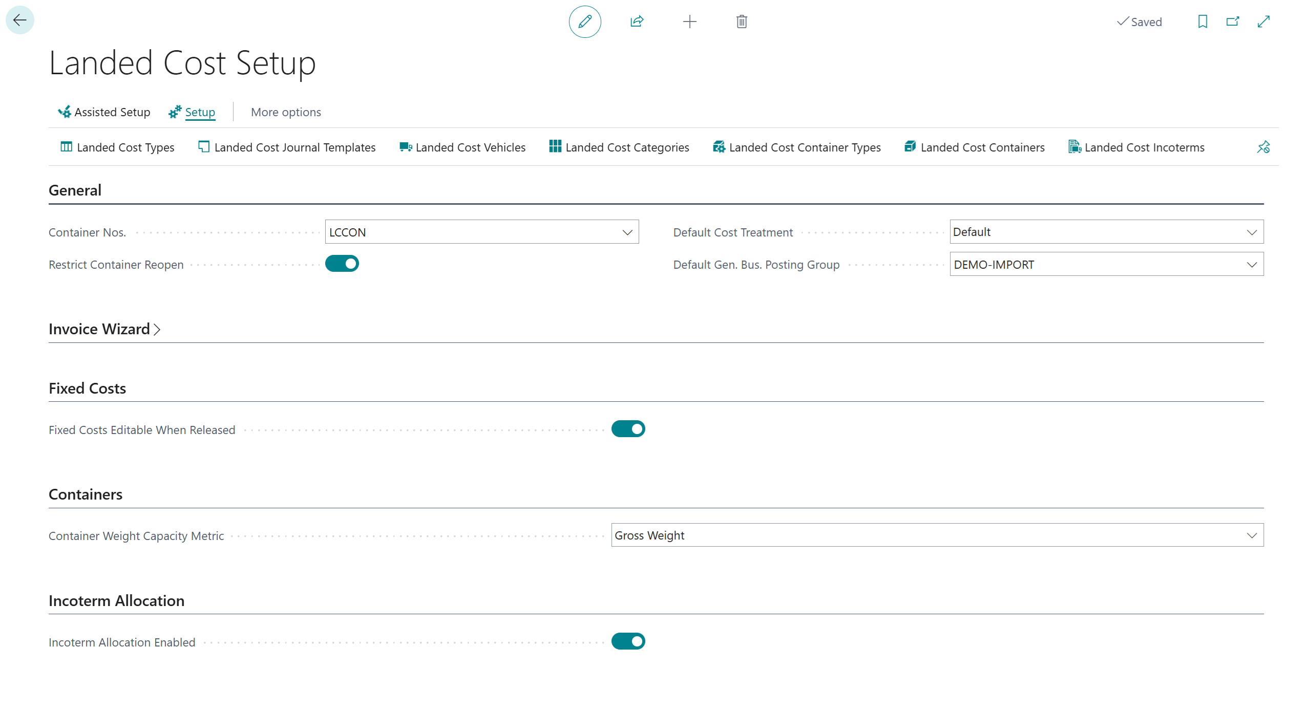Click the pin action bar icon
Image resolution: width=1309 pixels, height=712 pixels.
(x=1263, y=147)
